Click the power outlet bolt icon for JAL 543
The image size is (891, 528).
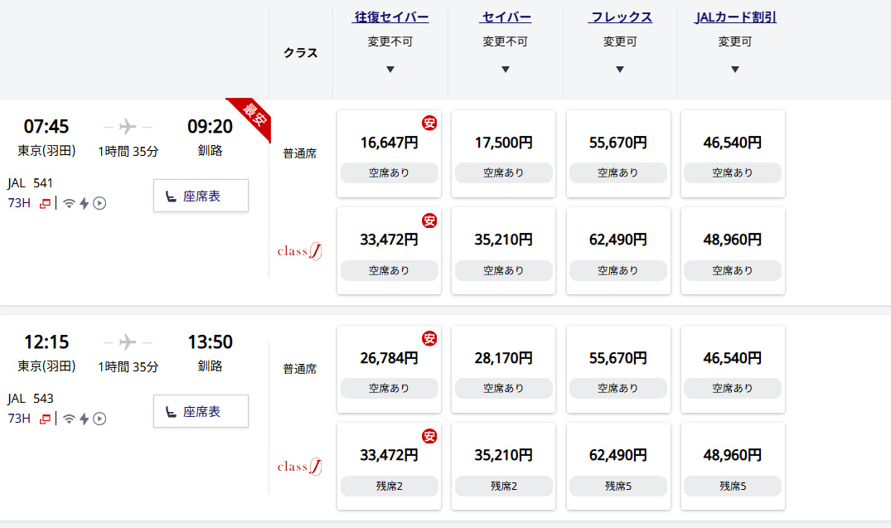click(85, 419)
